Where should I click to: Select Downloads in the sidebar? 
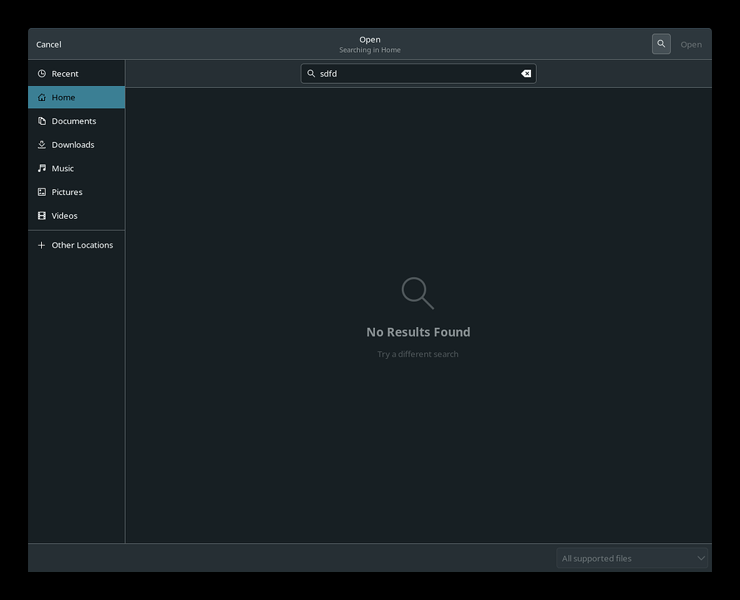click(x=72, y=144)
